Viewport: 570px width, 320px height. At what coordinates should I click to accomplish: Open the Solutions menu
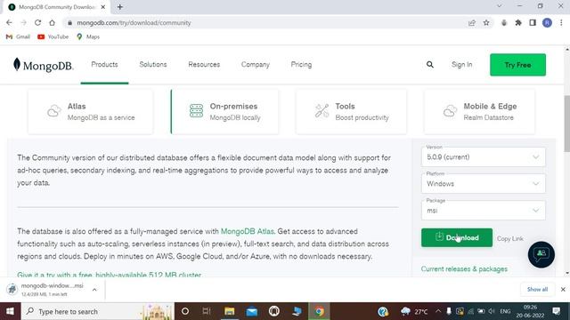click(x=153, y=65)
